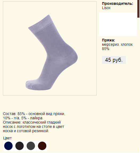Click the blank white manufacturer logo box

coord(118,24)
